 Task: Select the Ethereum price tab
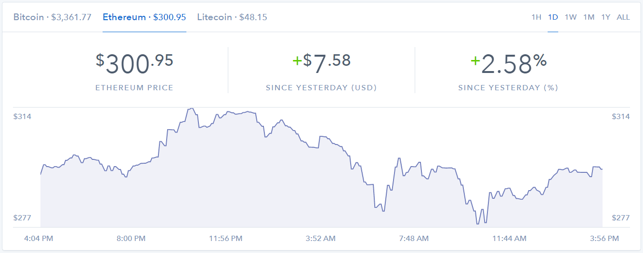(144, 17)
